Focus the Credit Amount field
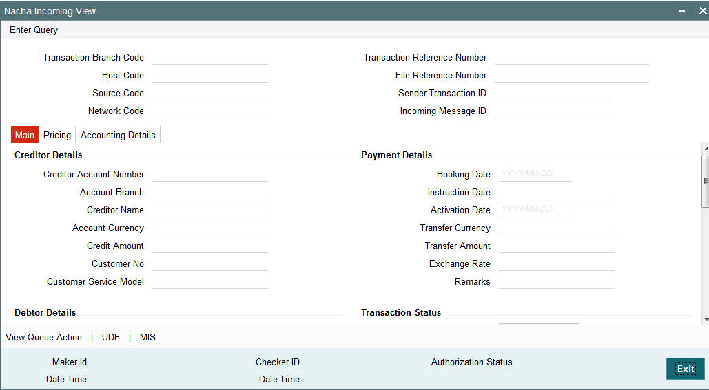This screenshot has height=390, width=709. 210,246
